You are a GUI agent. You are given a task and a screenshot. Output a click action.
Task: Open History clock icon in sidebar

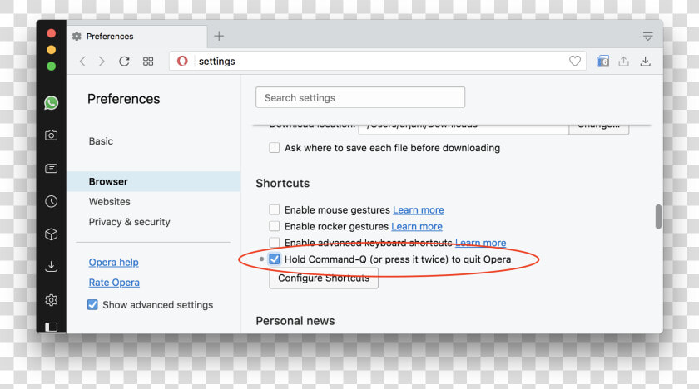(x=52, y=201)
